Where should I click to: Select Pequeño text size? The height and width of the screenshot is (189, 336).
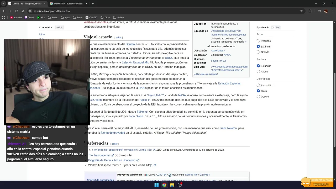click(x=258, y=41)
